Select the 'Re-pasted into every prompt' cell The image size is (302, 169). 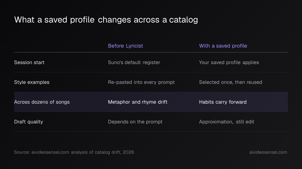click(141, 82)
